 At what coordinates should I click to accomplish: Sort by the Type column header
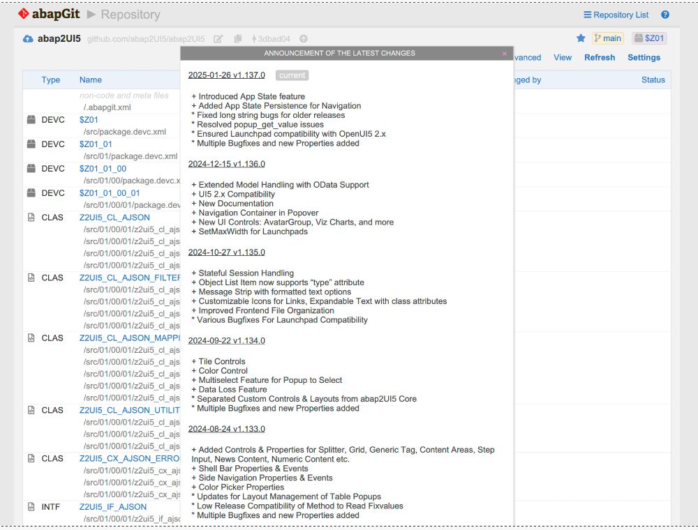[x=51, y=80]
